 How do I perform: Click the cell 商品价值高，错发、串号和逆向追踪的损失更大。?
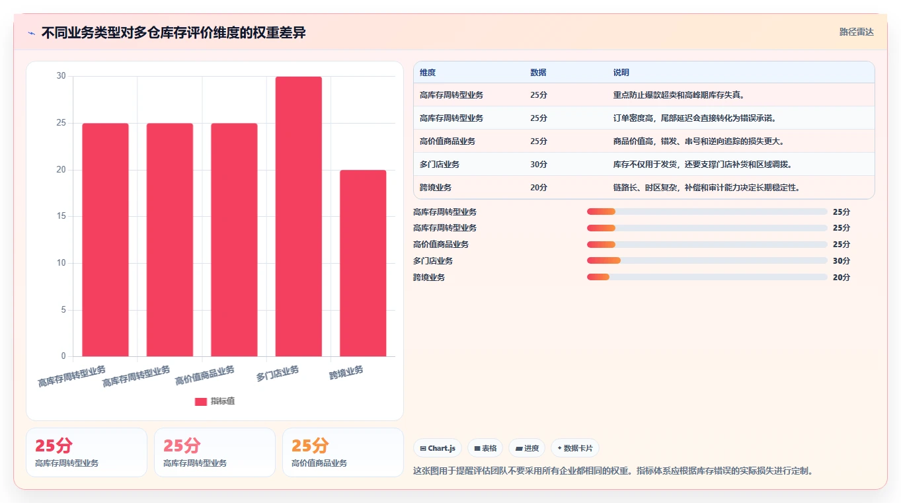699,141
